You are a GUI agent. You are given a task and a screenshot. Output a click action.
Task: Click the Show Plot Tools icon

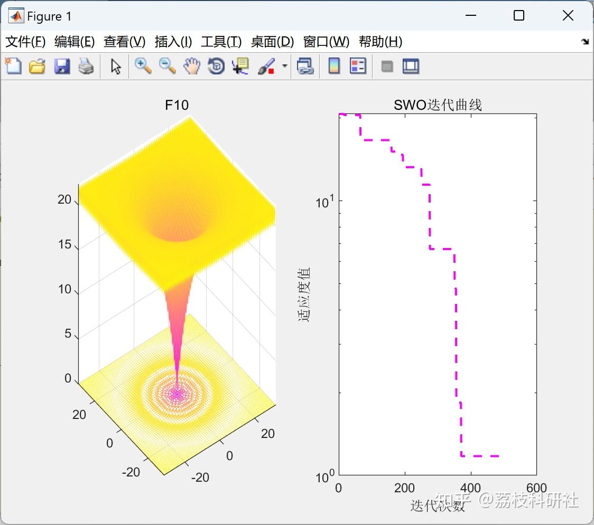pyautogui.click(x=411, y=66)
